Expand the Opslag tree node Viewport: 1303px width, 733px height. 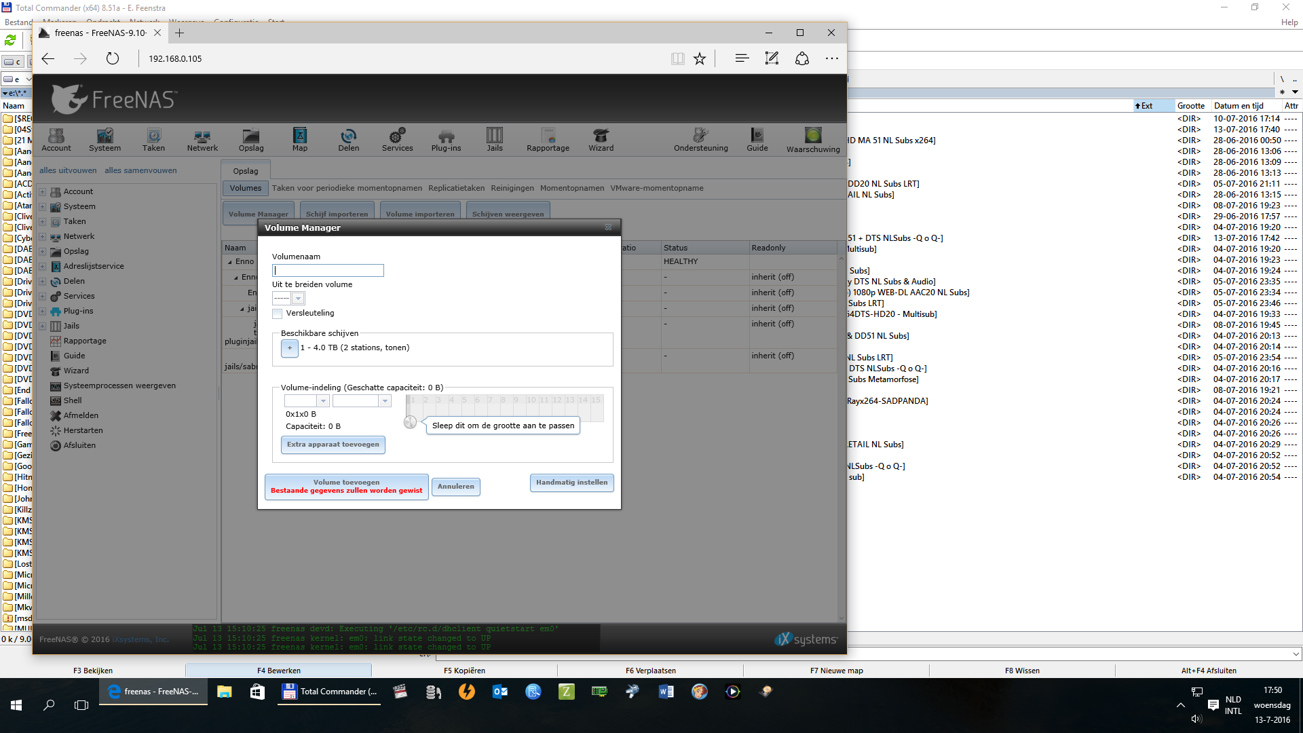coord(42,252)
